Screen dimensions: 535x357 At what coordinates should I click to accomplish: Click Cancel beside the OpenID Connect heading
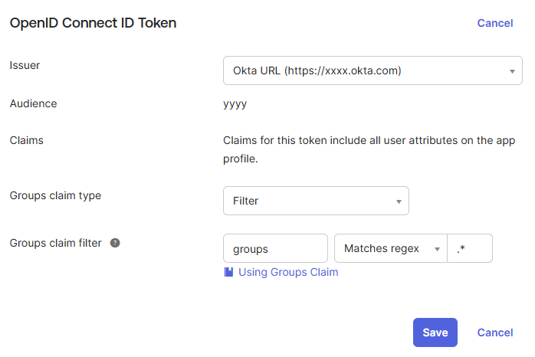[494, 23]
